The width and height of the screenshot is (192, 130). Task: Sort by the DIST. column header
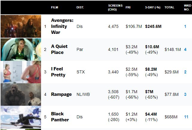pyautogui.click(x=80, y=7)
